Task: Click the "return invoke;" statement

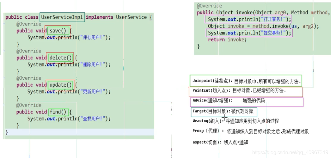Action: coord(227,39)
